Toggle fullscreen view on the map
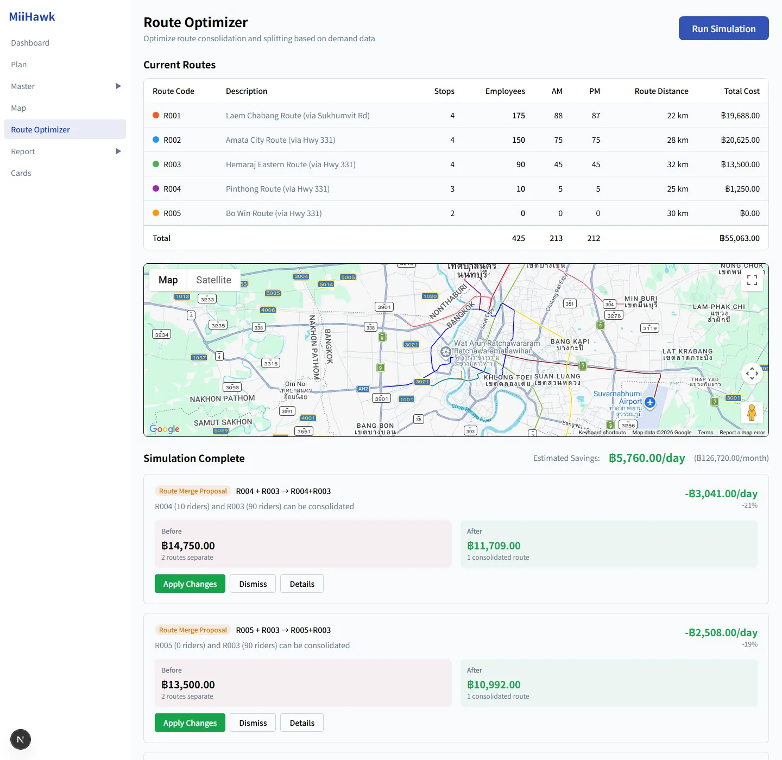This screenshot has width=782, height=760. point(752,280)
